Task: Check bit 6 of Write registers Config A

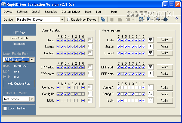Action: (x=122, y=87)
